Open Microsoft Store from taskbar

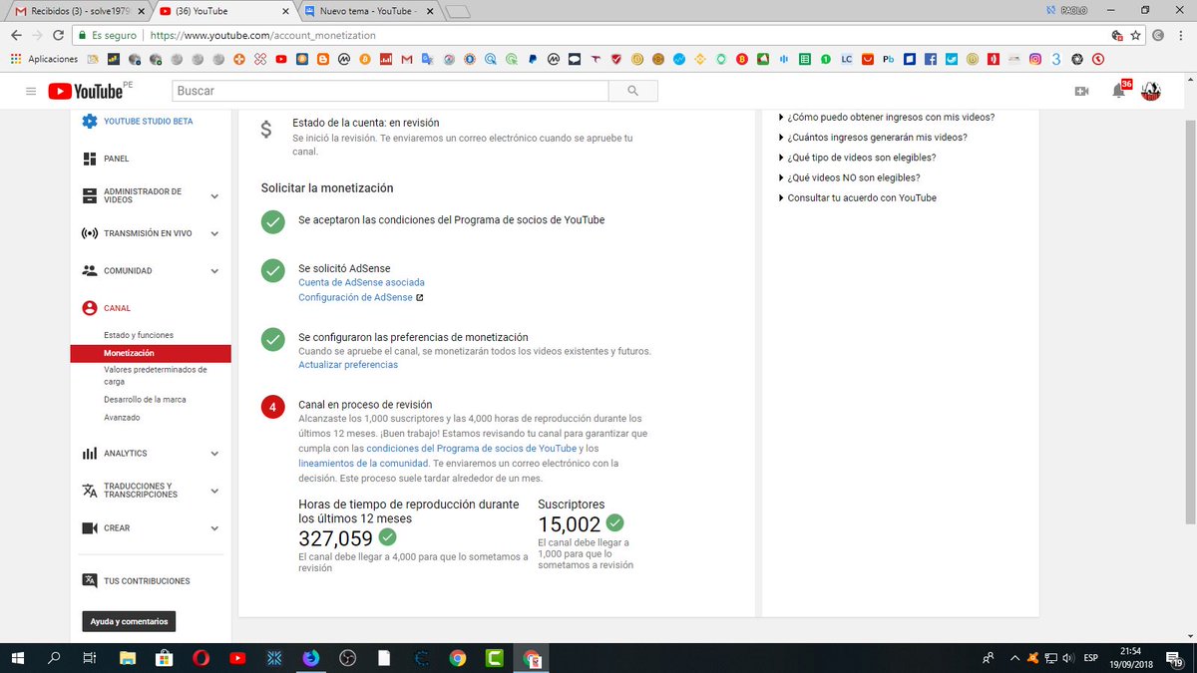click(164, 657)
